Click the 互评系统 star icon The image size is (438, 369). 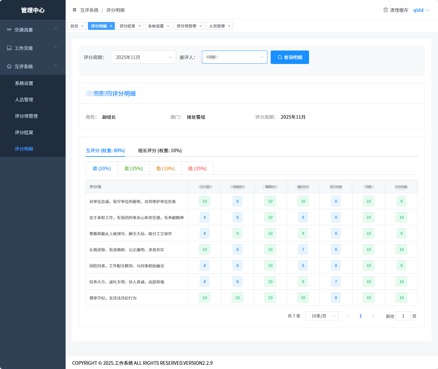point(9,66)
